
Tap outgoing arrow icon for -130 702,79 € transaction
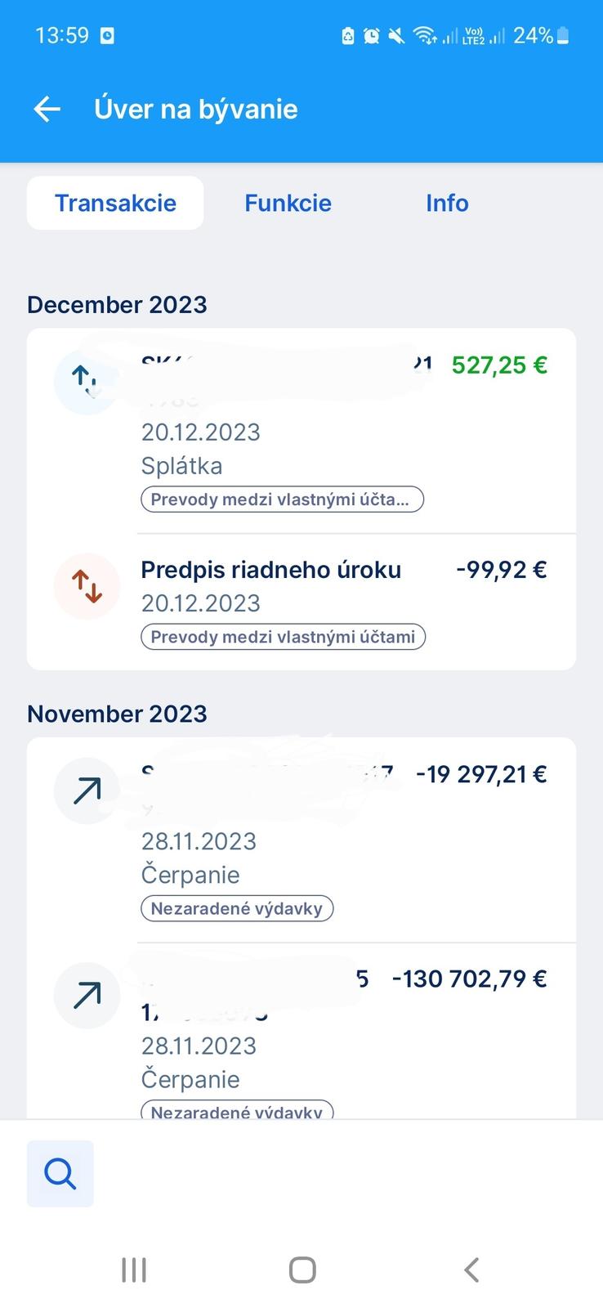(x=87, y=995)
